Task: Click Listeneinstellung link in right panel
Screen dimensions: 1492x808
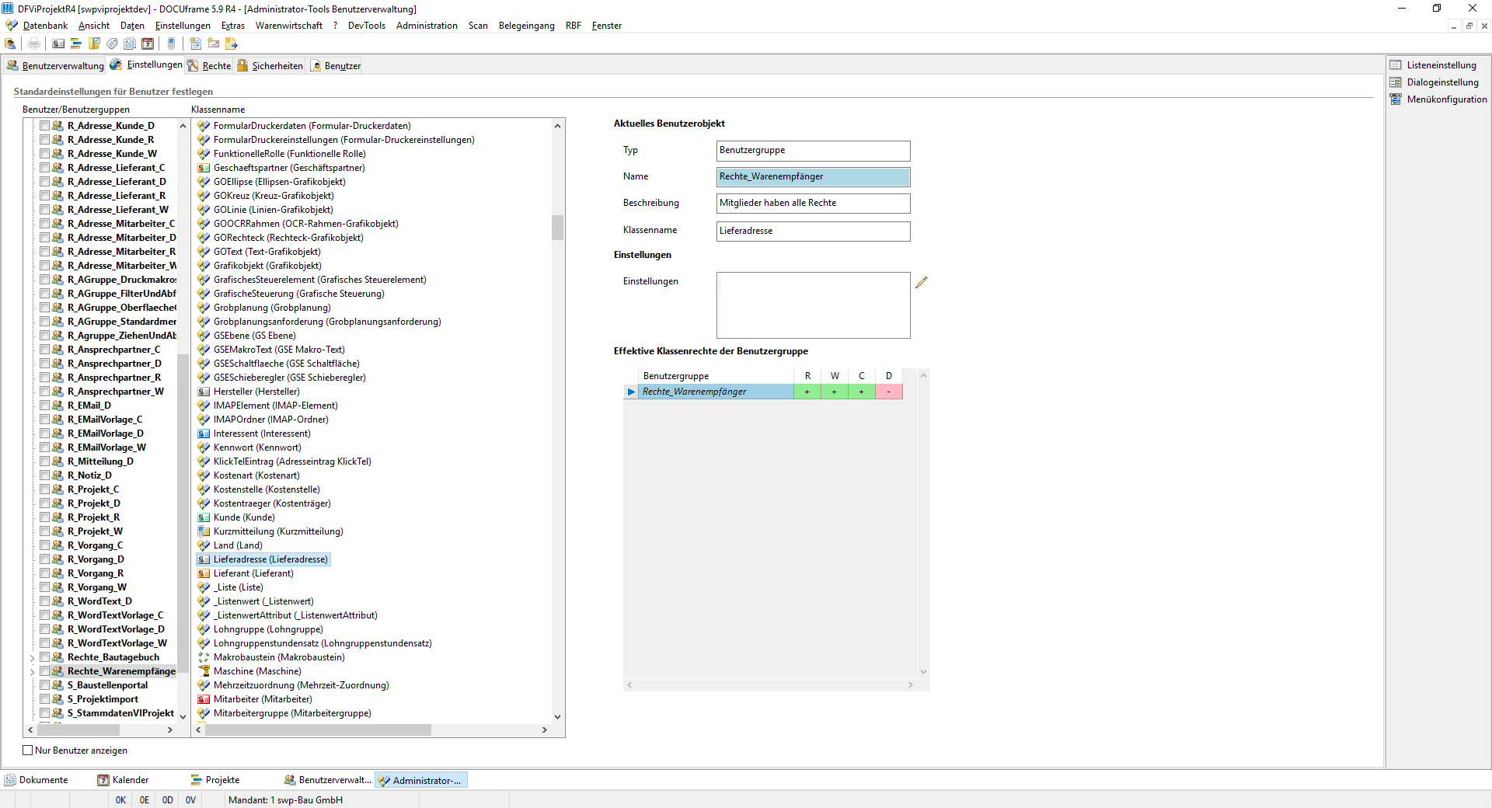Action: point(1441,65)
